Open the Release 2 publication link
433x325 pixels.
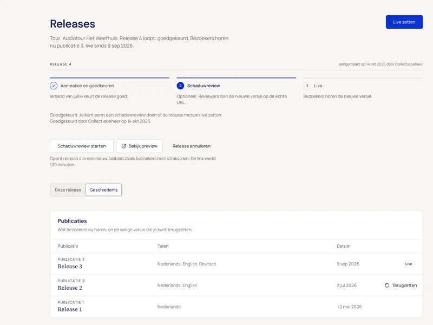(70, 288)
